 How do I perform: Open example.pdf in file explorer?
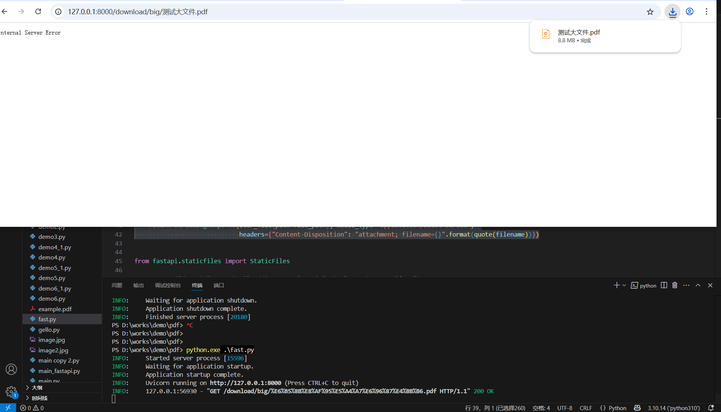click(55, 309)
